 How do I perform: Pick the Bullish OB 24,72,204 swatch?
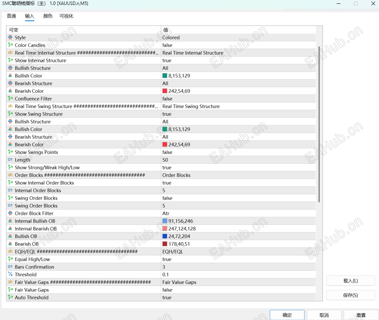pyautogui.click(x=165, y=236)
